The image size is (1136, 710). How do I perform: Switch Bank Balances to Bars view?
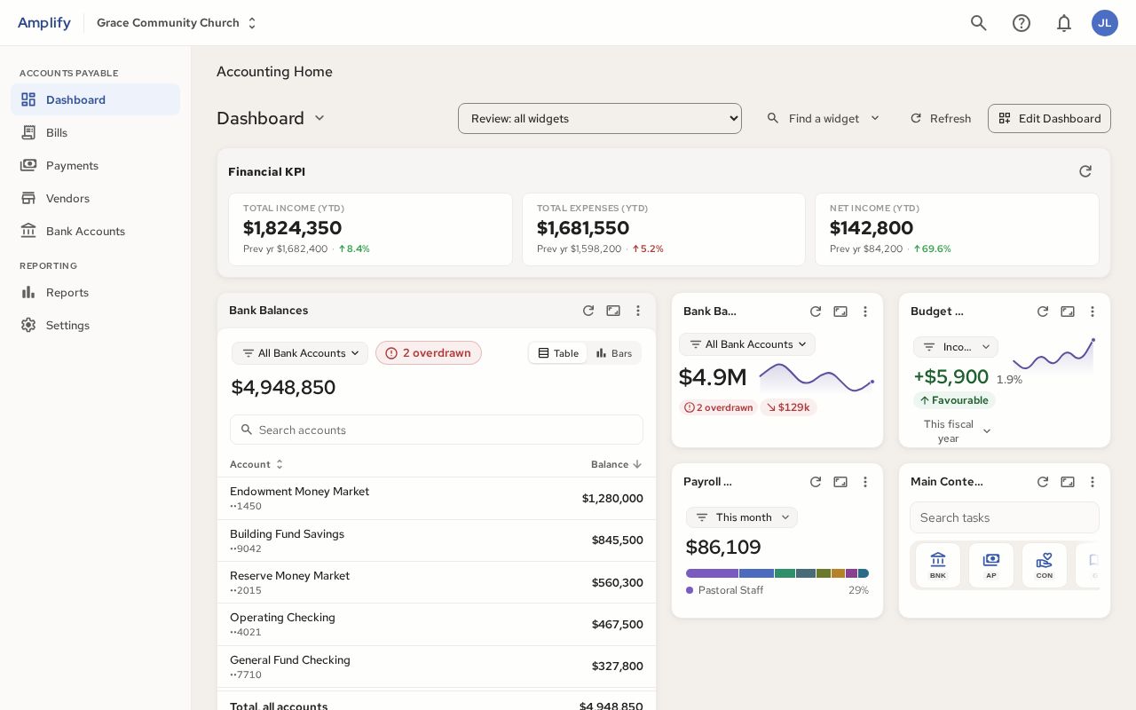click(x=614, y=353)
